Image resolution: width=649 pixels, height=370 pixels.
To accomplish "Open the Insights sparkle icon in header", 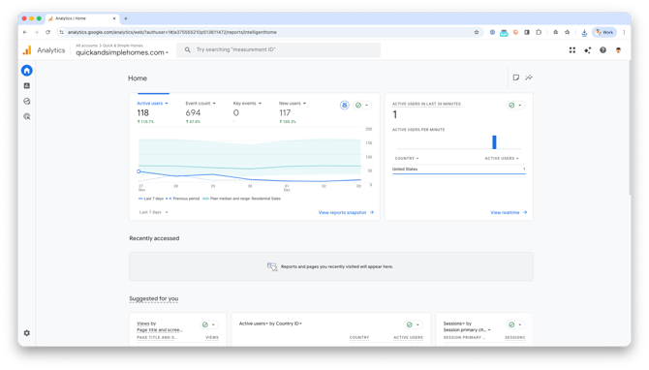I will [x=587, y=50].
